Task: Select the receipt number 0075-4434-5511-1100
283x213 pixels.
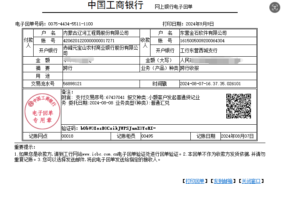Action: point(70,24)
